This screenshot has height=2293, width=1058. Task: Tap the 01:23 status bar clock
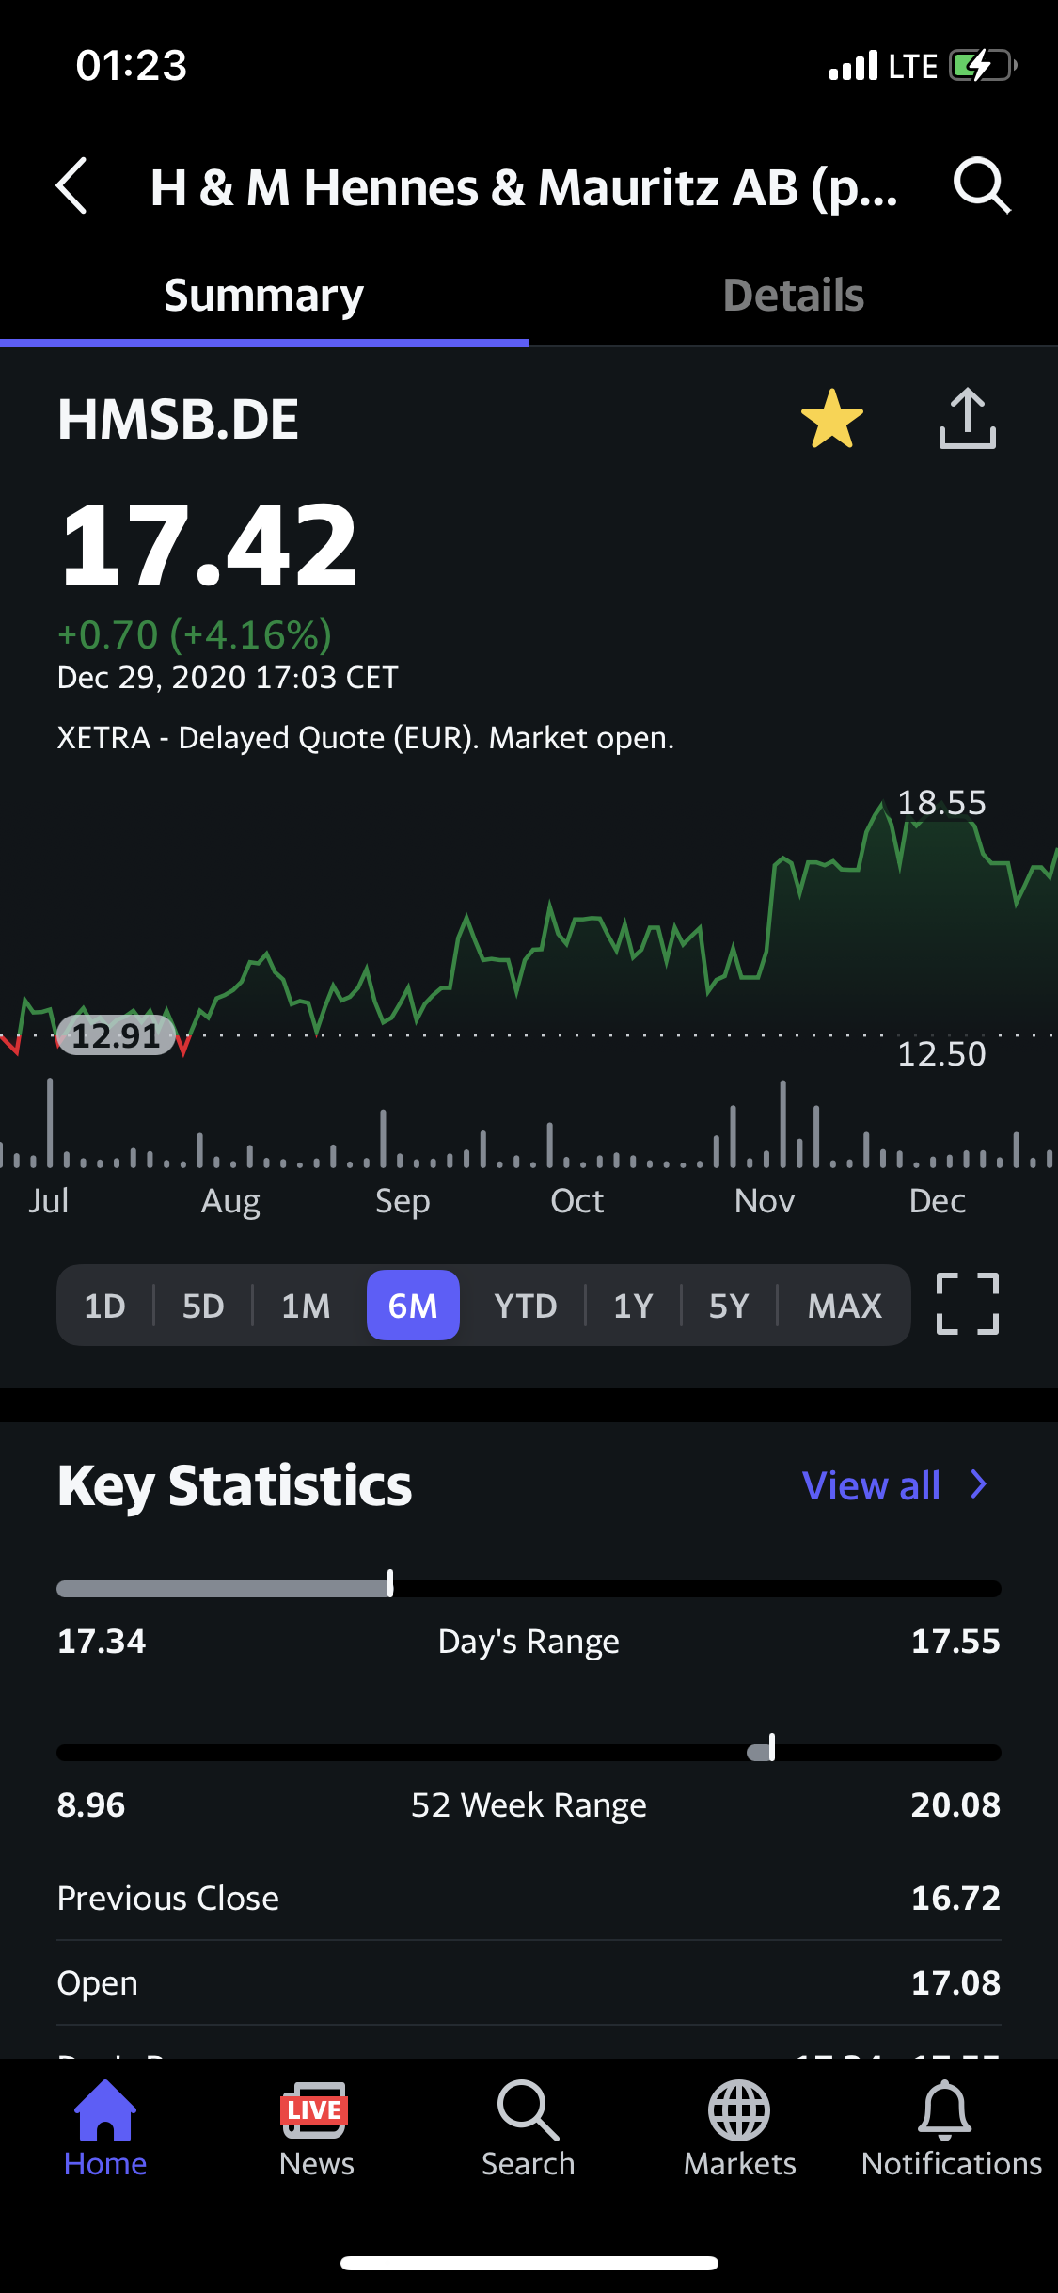(x=132, y=66)
